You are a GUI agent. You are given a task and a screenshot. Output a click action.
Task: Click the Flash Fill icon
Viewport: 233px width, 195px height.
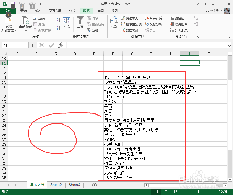(122, 18)
